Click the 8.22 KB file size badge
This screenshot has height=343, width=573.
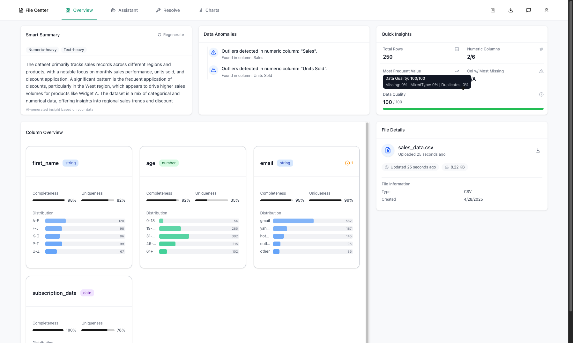point(455,167)
